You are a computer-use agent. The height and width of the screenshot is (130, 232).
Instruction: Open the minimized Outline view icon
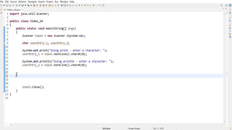coord(230,21)
